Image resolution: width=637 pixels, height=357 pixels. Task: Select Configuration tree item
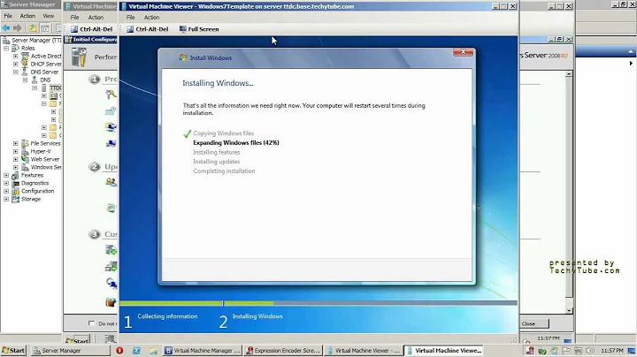(37, 191)
